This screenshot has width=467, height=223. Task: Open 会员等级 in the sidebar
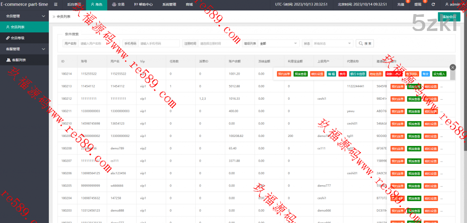point(18,38)
